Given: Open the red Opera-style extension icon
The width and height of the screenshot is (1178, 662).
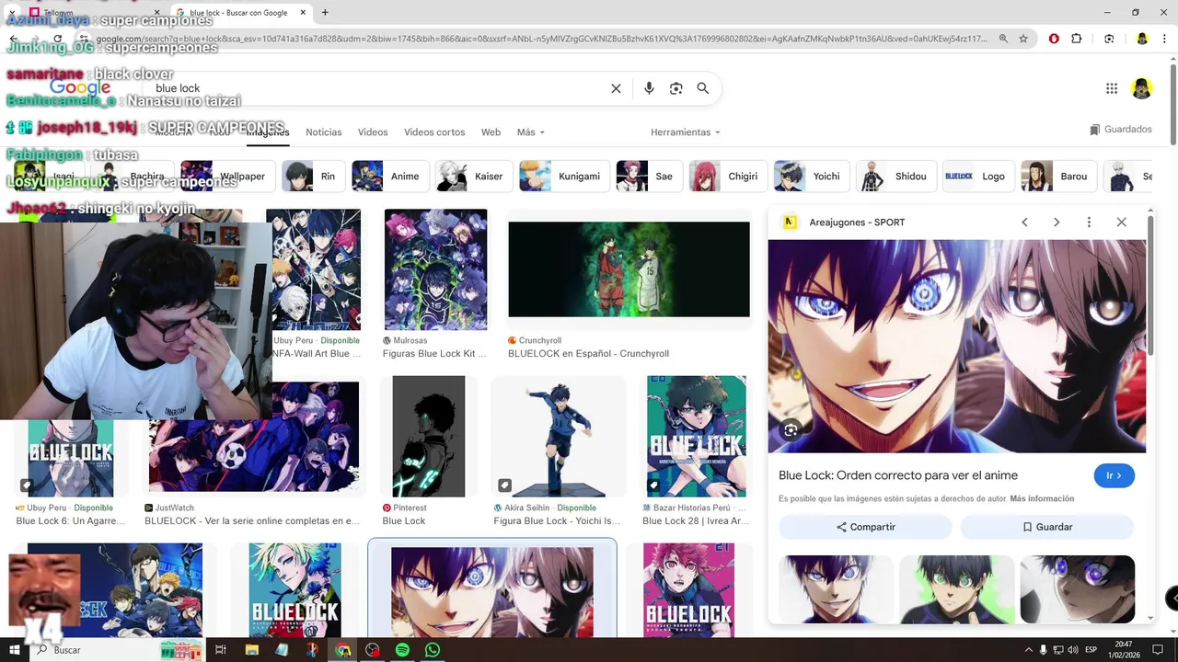Looking at the screenshot, I should click(x=1054, y=39).
